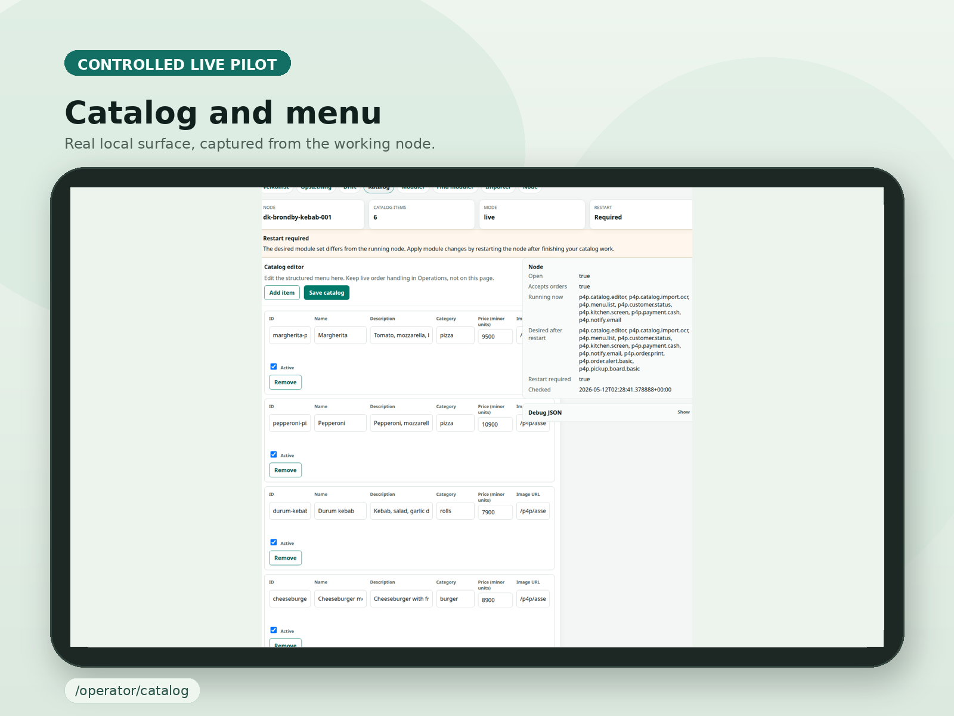Edit the Pepperoni image URL field
The image size is (954, 716).
coord(533,425)
